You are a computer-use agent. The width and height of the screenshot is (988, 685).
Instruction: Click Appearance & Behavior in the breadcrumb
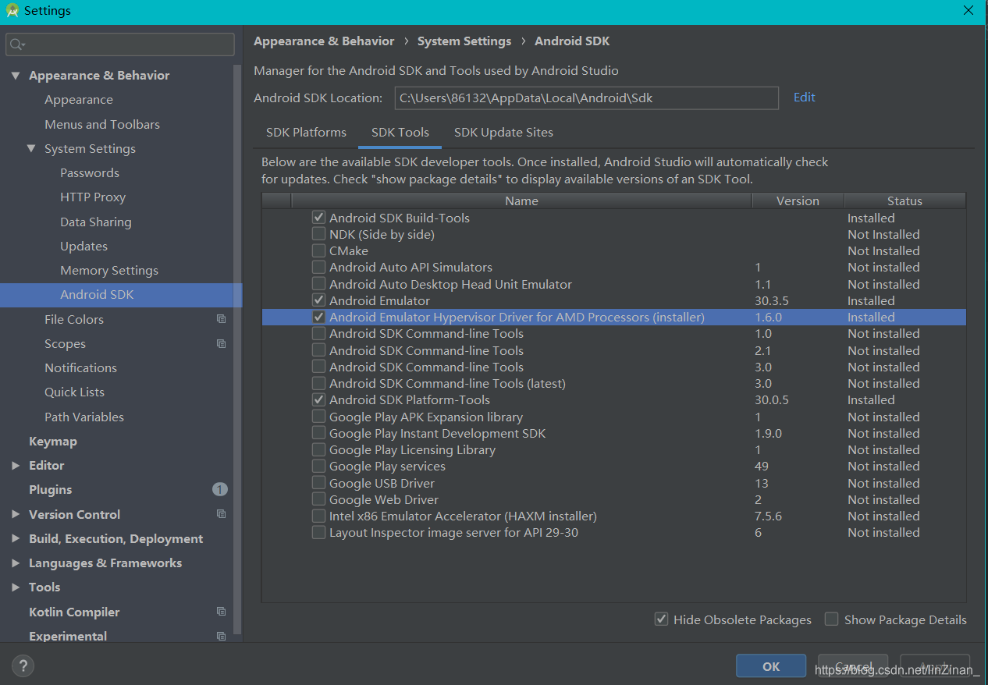tap(324, 41)
